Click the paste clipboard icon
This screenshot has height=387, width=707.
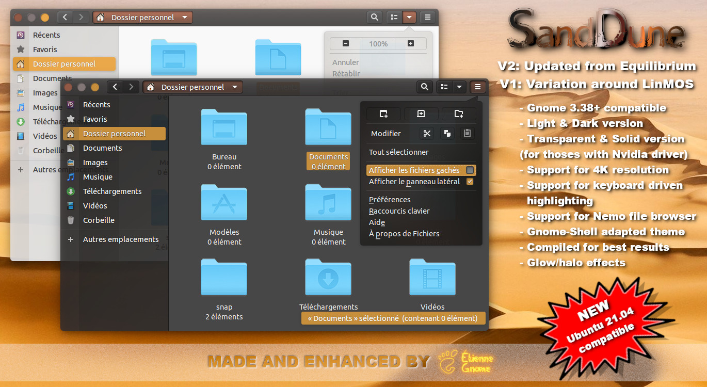[467, 134]
